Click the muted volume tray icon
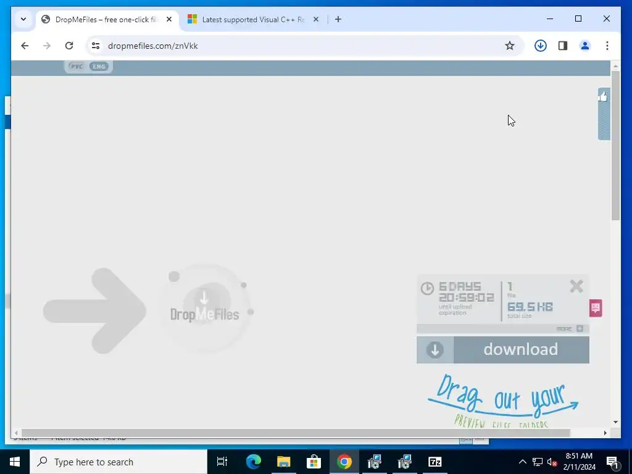Viewport: 632px width, 474px height. (x=552, y=462)
